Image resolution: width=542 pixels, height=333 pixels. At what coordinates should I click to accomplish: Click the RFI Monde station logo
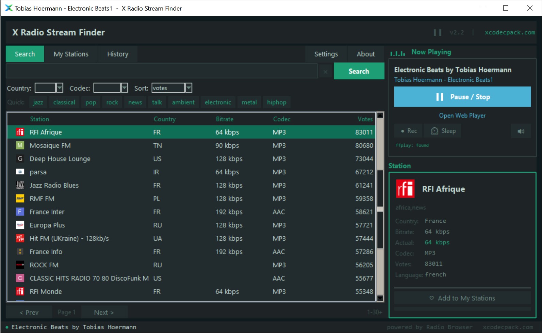click(20, 291)
